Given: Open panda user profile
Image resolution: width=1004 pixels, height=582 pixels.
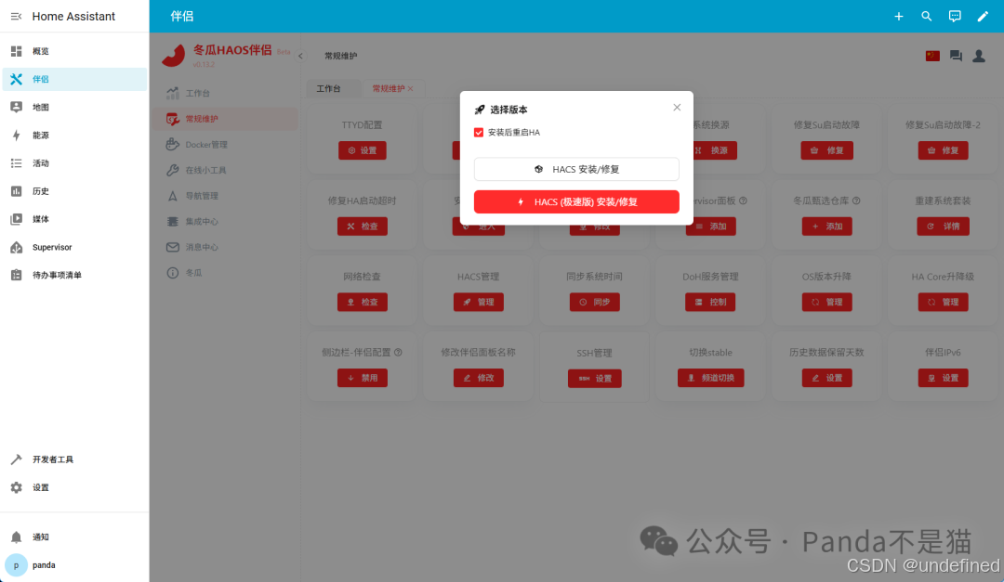Looking at the screenshot, I should pos(74,565).
